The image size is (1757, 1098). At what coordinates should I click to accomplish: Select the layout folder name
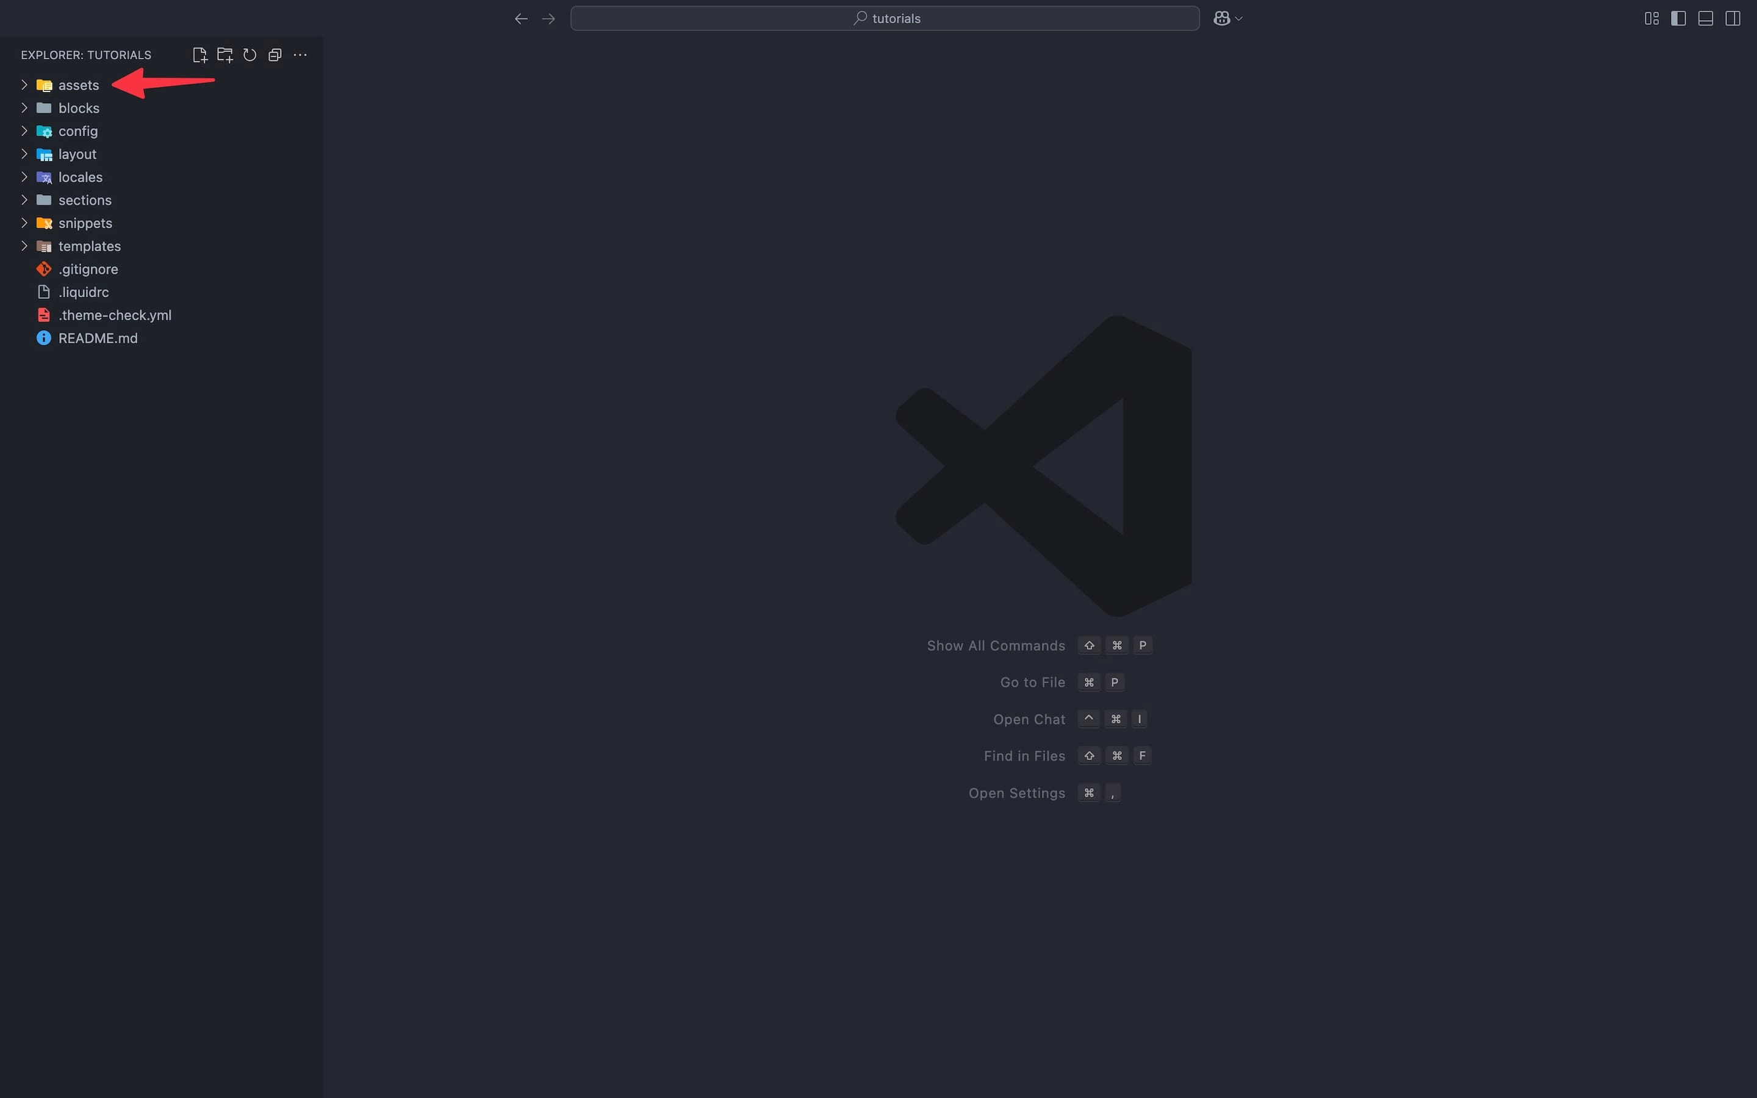(x=77, y=154)
